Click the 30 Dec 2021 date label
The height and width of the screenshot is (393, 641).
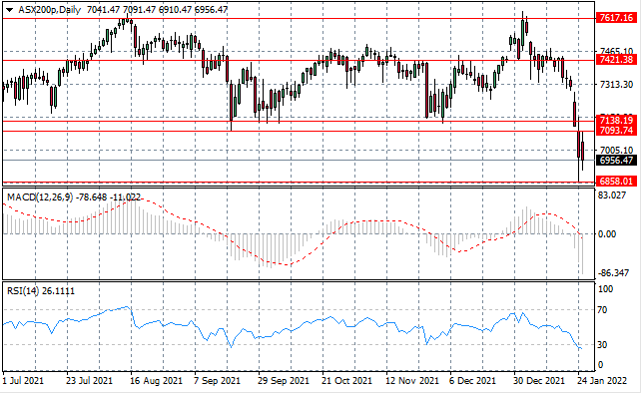539,381
